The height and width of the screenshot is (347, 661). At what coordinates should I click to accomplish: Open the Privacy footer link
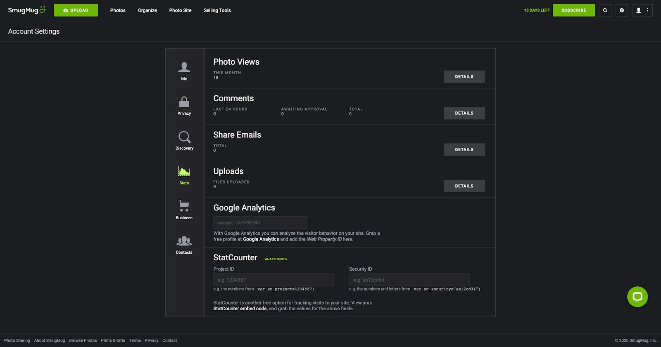152,340
